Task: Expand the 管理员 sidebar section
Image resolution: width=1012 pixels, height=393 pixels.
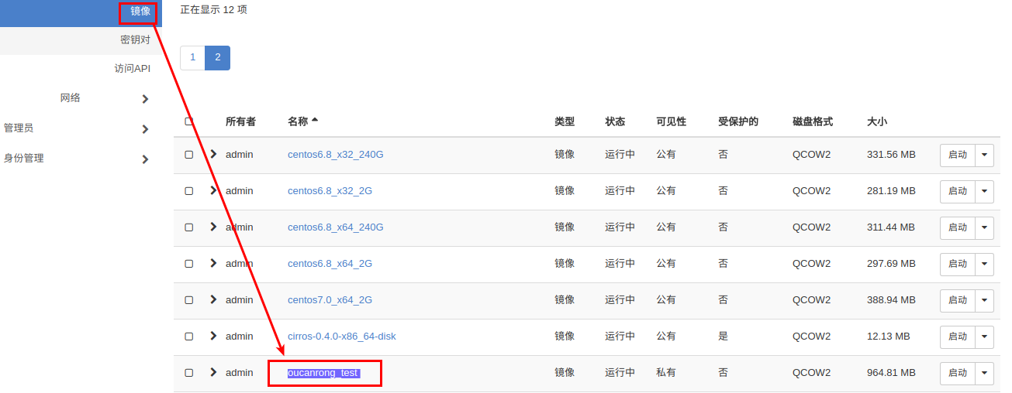Action: click(145, 129)
